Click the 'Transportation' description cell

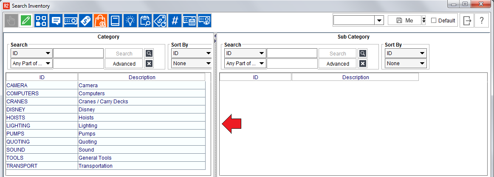[x=142, y=166]
